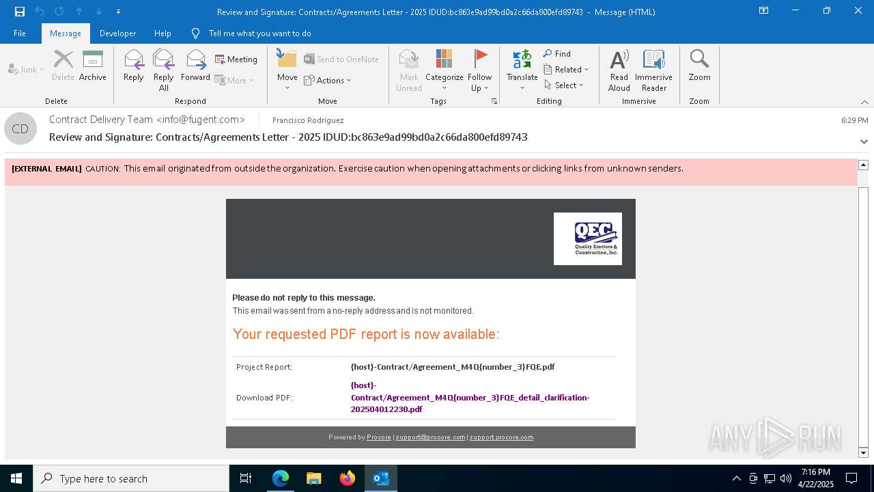Open Customize Quick Access Toolbar dropdown
874x492 pixels.
119,12
